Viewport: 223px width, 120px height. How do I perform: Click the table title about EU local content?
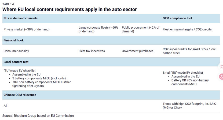(x=70, y=9)
